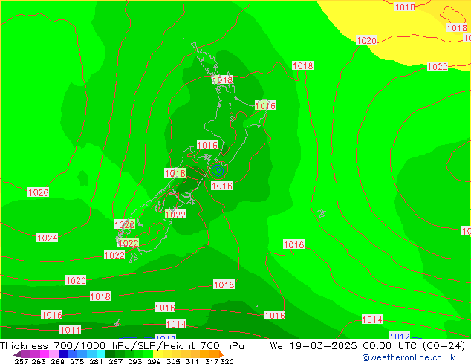Click the Chatham Islands outline east of New Zealand

coord(322,213)
